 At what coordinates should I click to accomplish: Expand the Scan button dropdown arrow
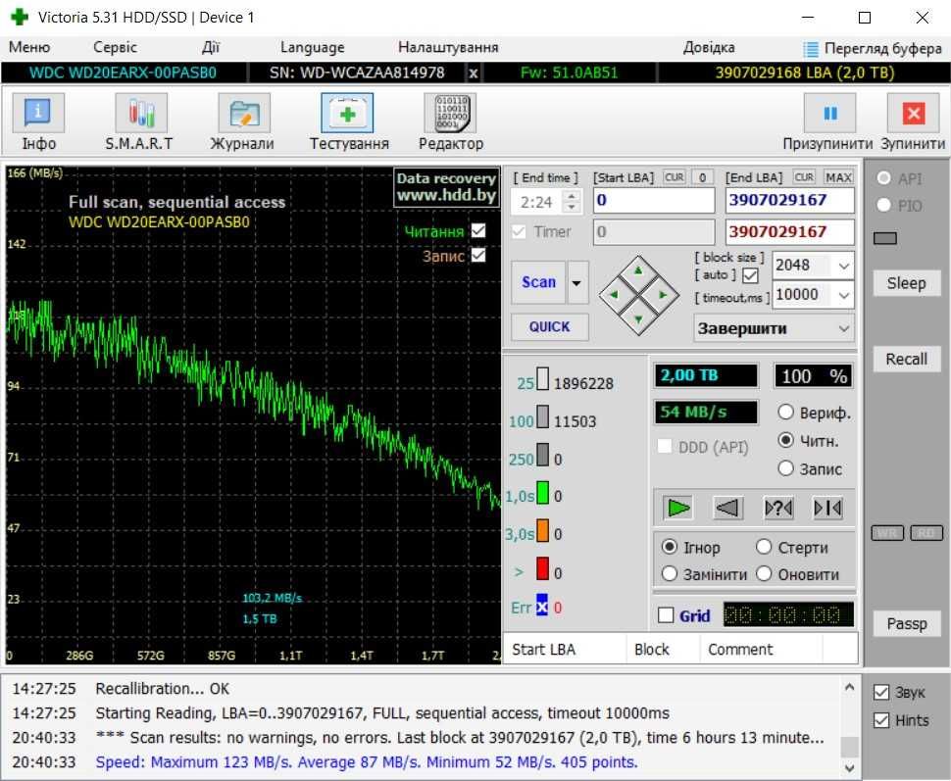[x=576, y=282]
